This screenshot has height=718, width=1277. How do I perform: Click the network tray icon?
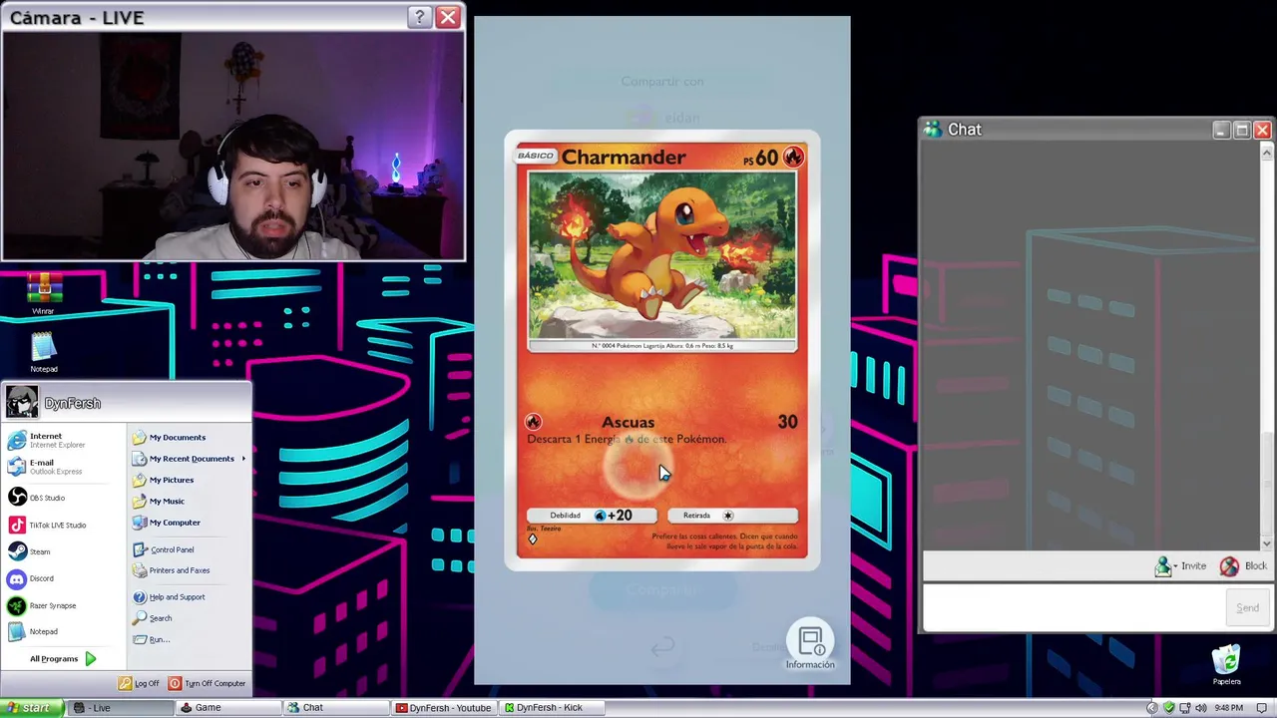pyautogui.click(x=1184, y=708)
